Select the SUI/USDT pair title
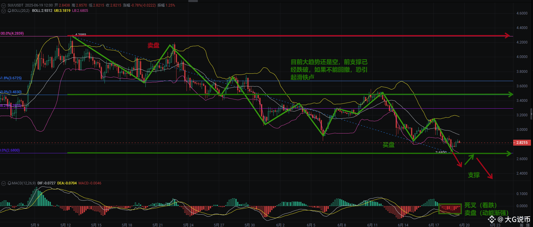The height and width of the screenshot is (227, 533). click(x=15, y=5)
